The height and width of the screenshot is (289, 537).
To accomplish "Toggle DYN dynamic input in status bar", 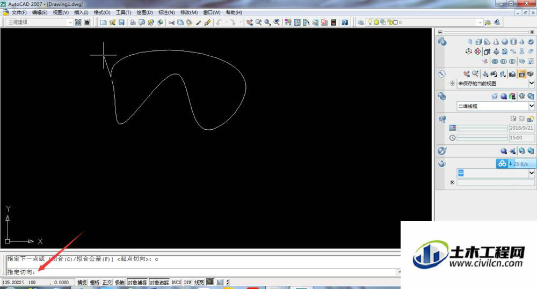I will (x=187, y=282).
